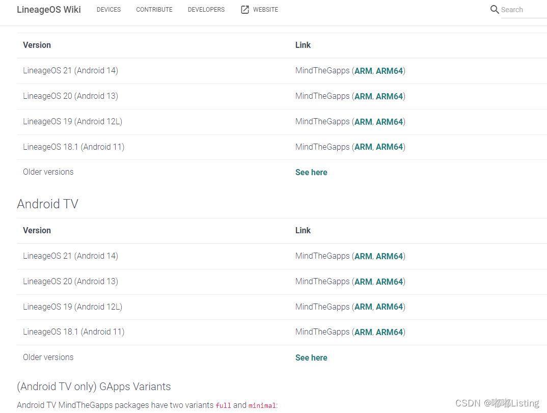Click the external link icon beside WEBSITE
Screen dimensions: 547x413
pos(245,9)
